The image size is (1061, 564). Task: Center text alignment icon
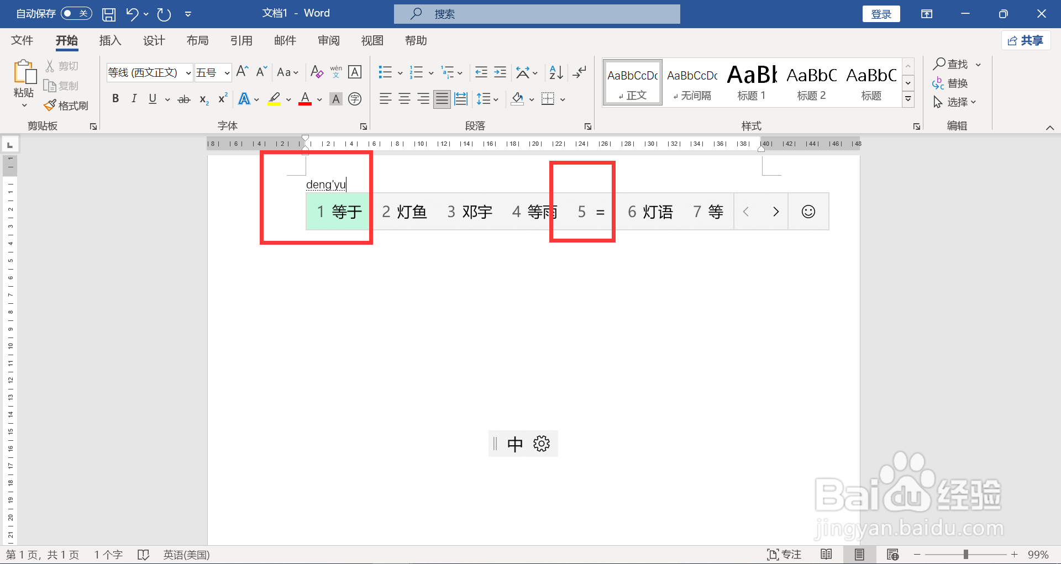pyautogui.click(x=404, y=99)
